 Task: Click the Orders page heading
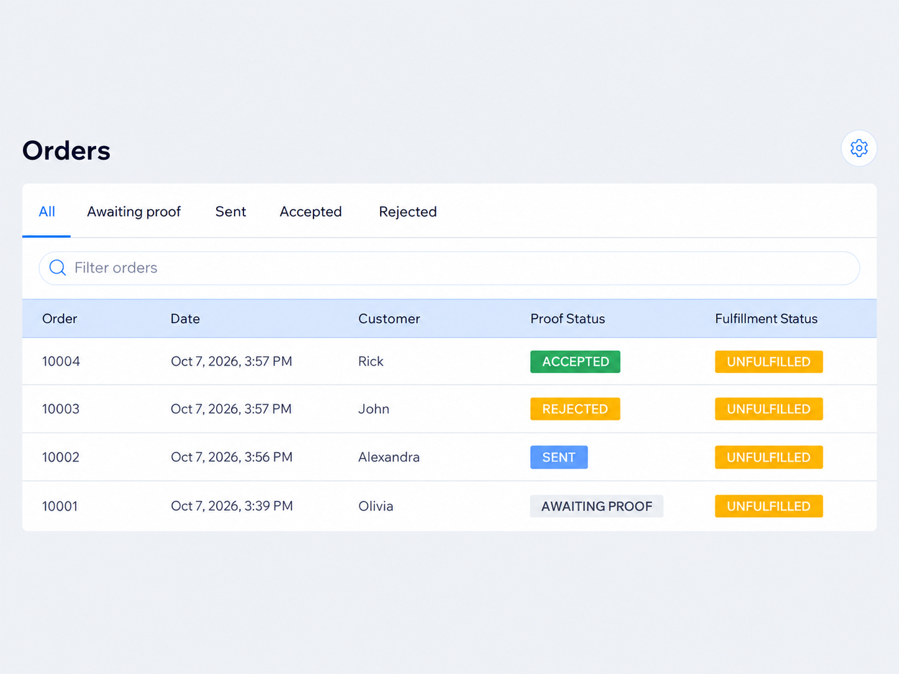click(66, 150)
